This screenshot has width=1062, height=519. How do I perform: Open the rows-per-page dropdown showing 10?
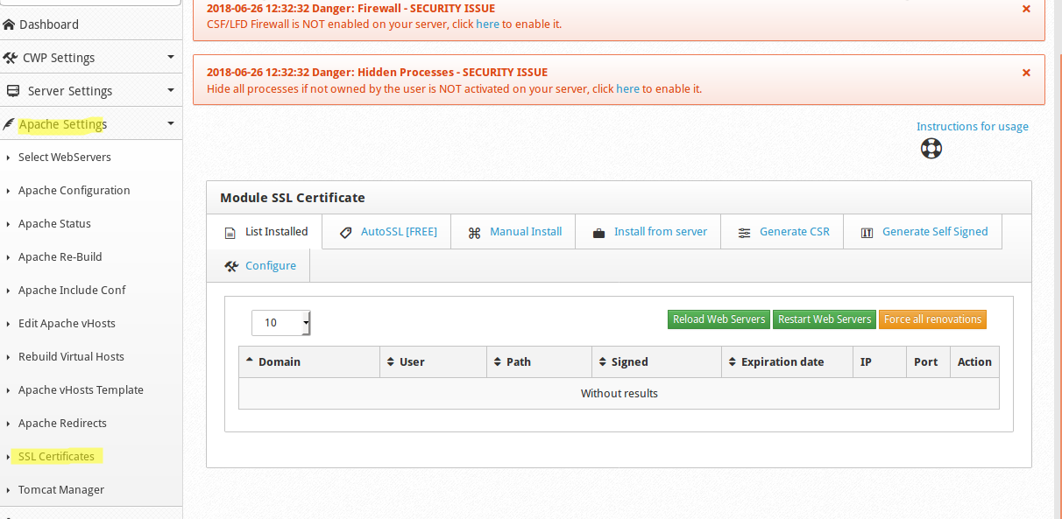(x=281, y=323)
